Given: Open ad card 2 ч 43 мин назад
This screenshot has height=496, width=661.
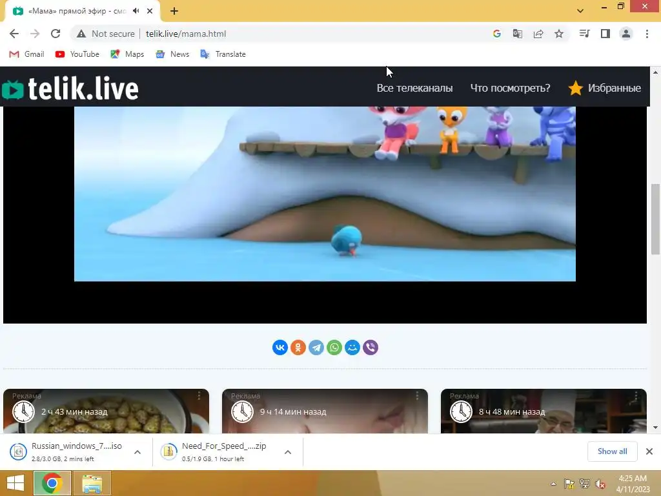Looking at the screenshot, I should point(107,411).
